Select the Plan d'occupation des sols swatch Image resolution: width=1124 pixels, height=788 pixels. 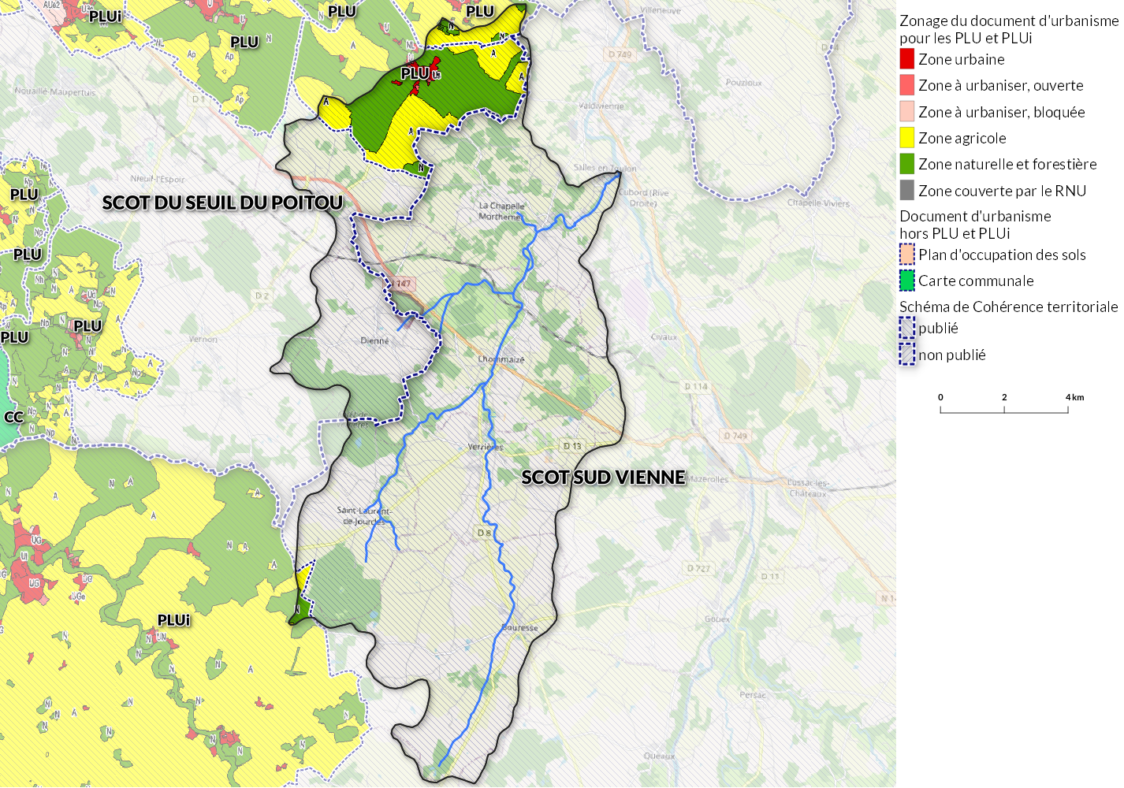906,255
